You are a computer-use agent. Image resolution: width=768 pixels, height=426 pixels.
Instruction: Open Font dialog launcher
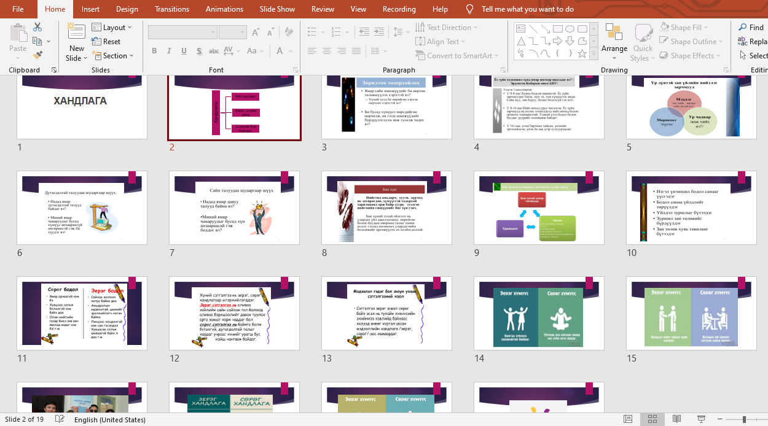[296, 71]
